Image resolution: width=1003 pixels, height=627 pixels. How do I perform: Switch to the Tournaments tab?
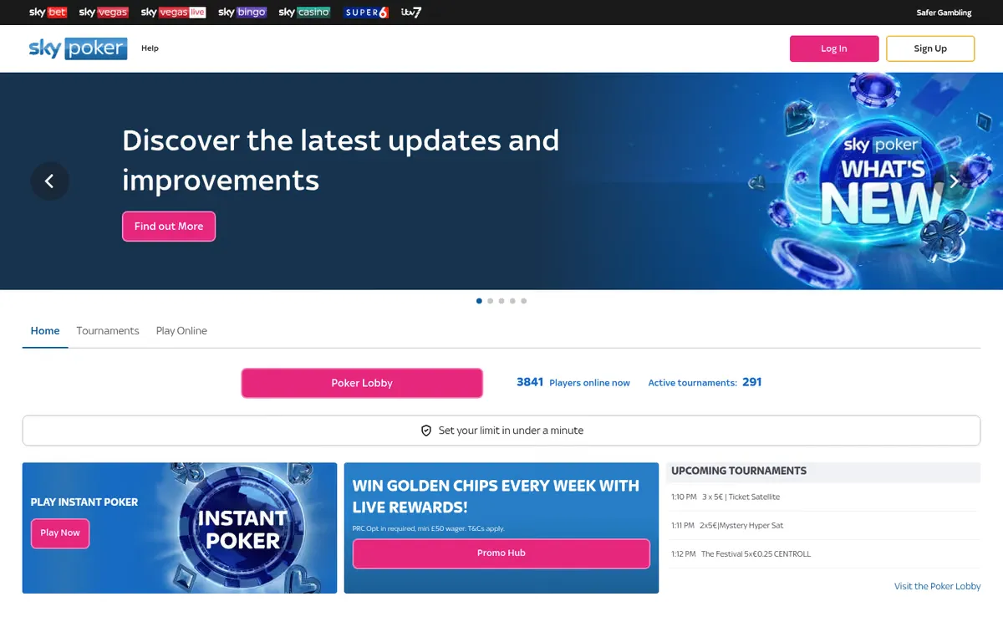tap(108, 331)
